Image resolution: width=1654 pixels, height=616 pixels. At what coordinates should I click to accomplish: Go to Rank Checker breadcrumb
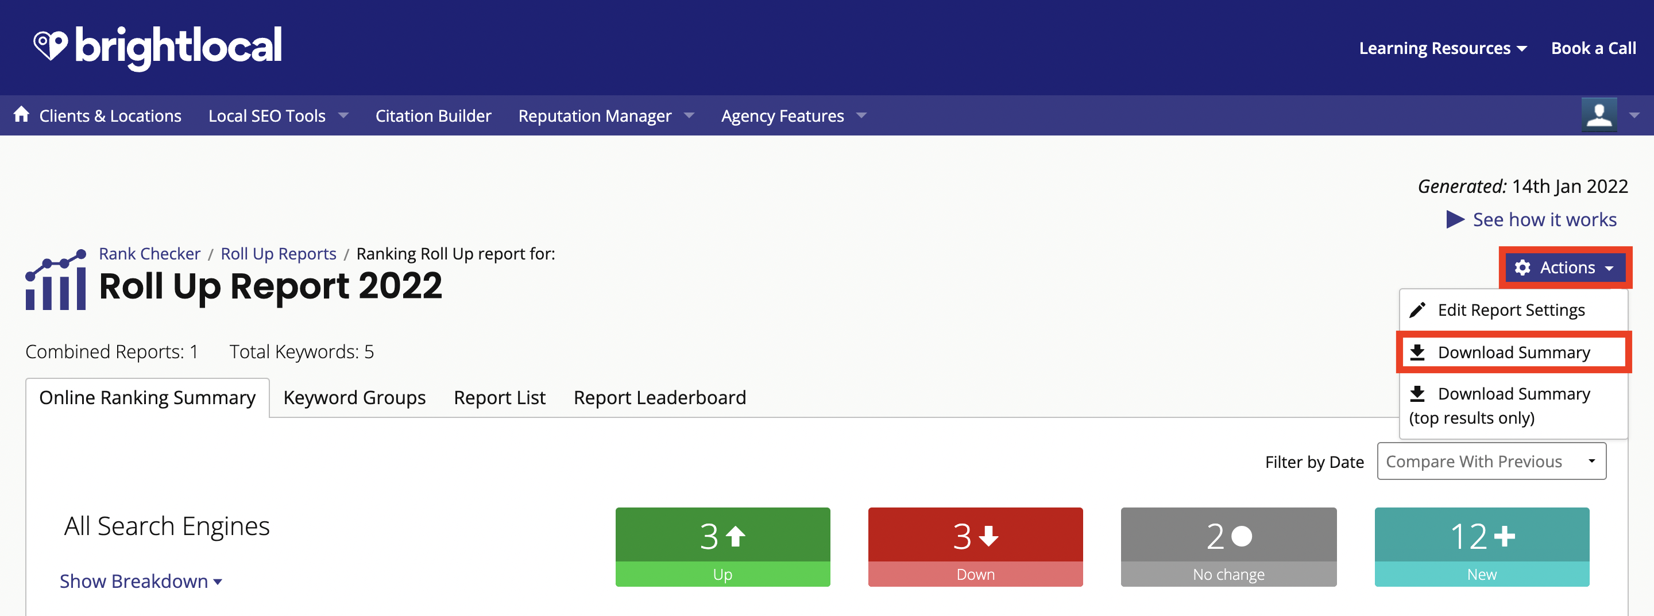149,254
